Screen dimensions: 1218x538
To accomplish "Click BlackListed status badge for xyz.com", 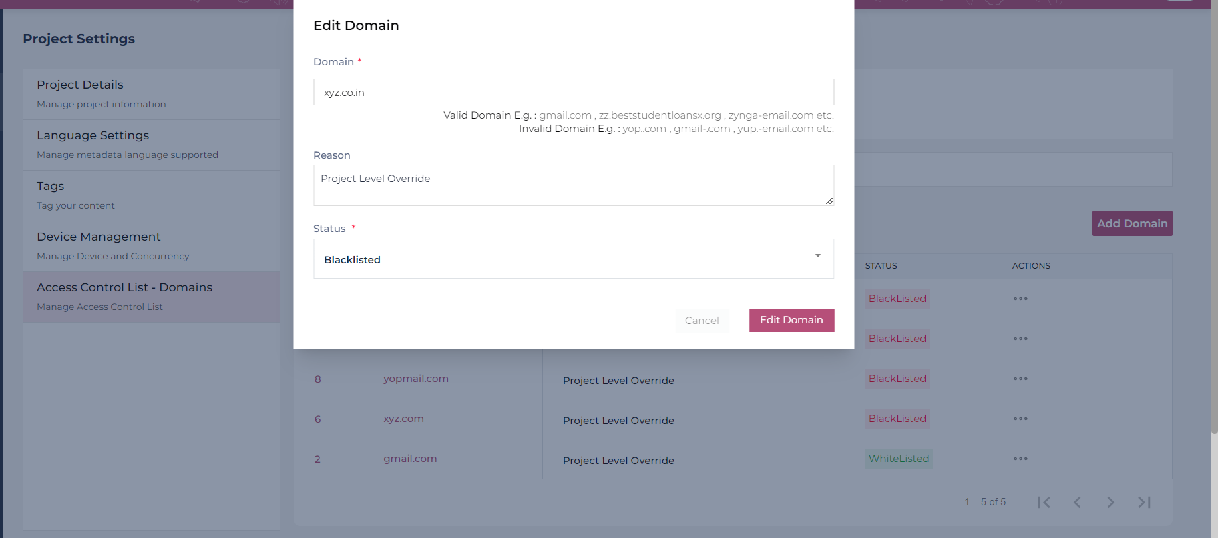I will click(897, 419).
